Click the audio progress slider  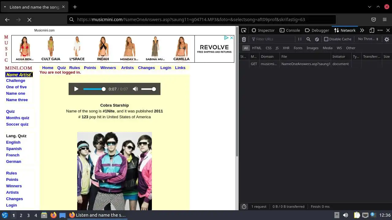point(94,89)
